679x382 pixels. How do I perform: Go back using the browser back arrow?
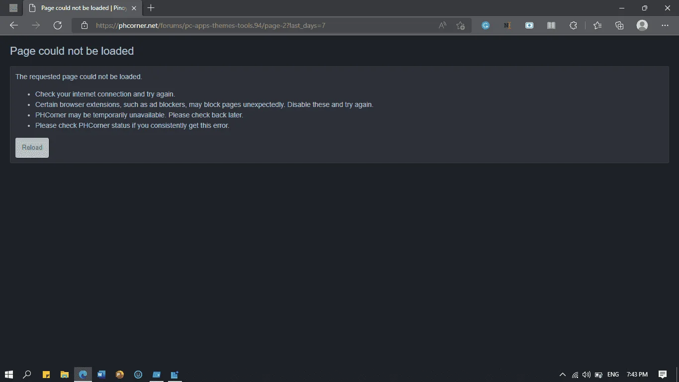14,25
